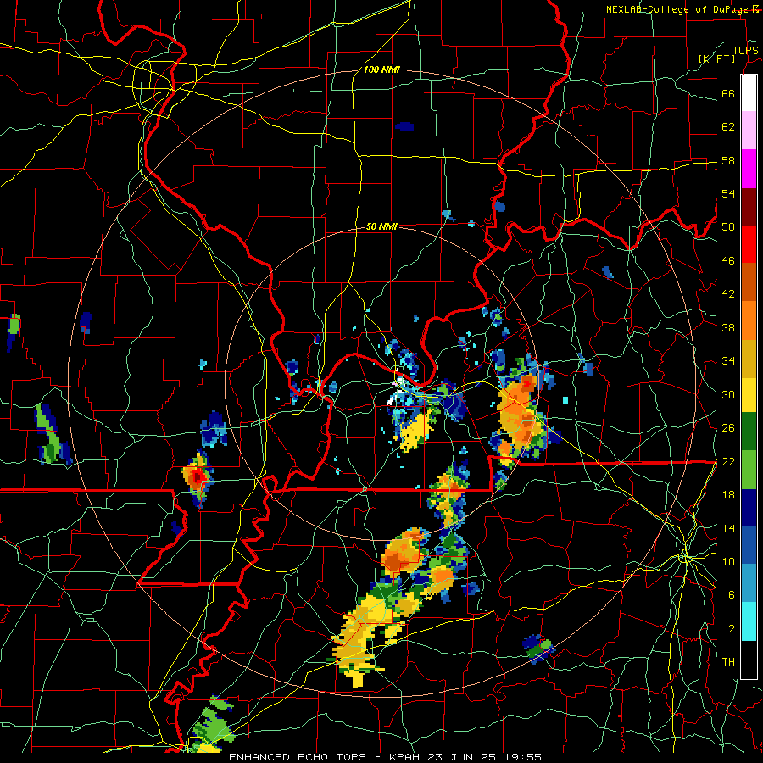Click the legend value 66

point(728,94)
